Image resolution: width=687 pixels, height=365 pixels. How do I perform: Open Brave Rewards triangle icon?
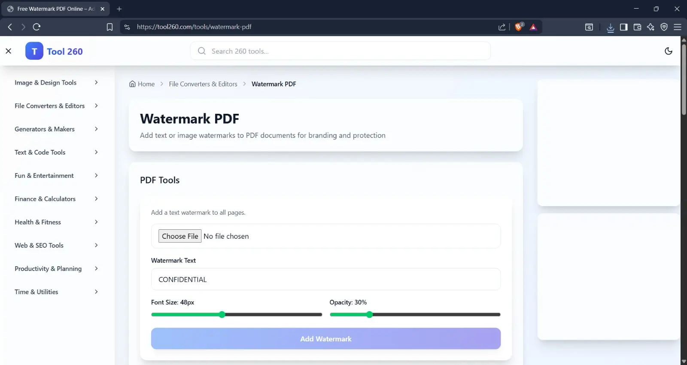pos(533,27)
